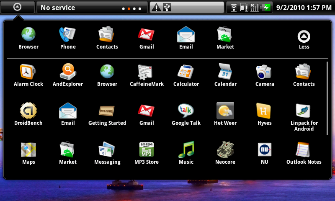Click the warning triangle notification icon
The height and width of the screenshot is (201, 335).
click(x=156, y=8)
